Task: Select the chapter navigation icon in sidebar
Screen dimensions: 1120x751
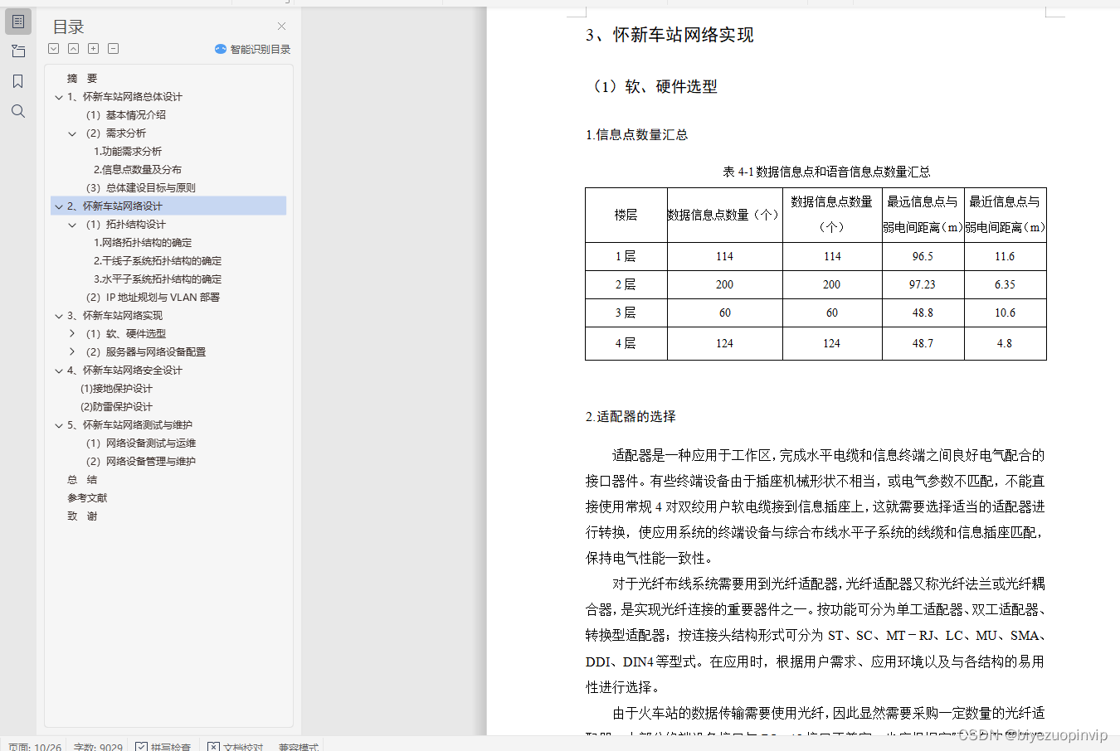Action: point(17,51)
